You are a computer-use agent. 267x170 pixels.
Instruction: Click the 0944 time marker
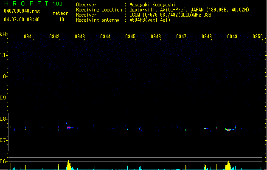(105, 37)
